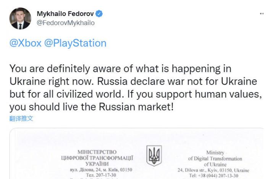Open the Mykhailo Fedorov display name
The width and height of the screenshot is (268, 179).
[x=65, y=14]
